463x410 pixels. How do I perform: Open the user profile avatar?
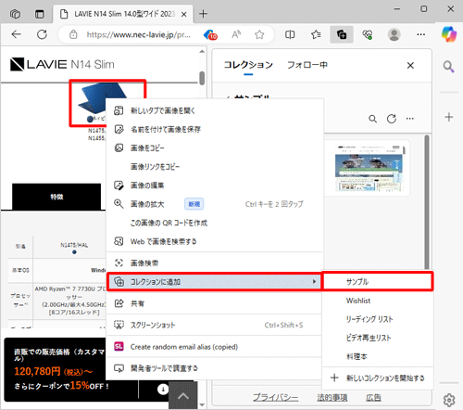(394, 34)
